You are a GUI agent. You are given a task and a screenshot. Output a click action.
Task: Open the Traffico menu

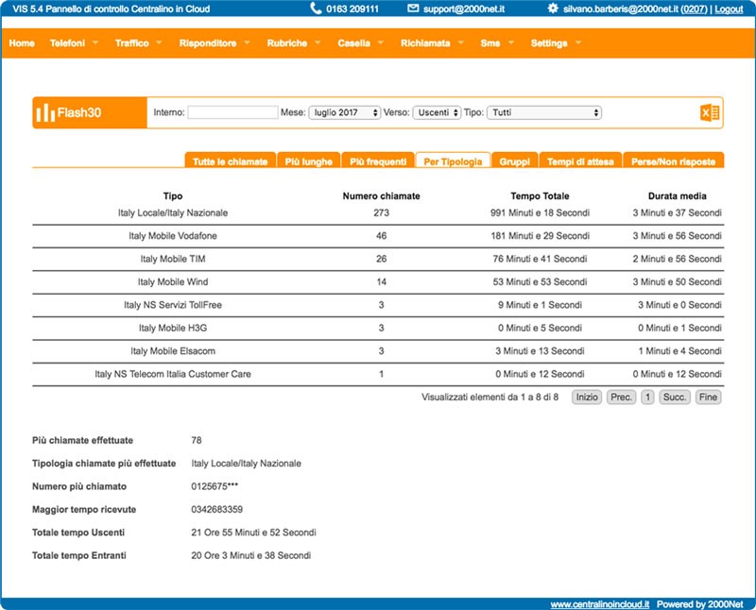pos(132,42)
